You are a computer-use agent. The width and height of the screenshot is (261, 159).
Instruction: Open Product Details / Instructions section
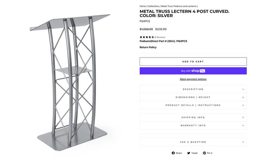[193, 105]
